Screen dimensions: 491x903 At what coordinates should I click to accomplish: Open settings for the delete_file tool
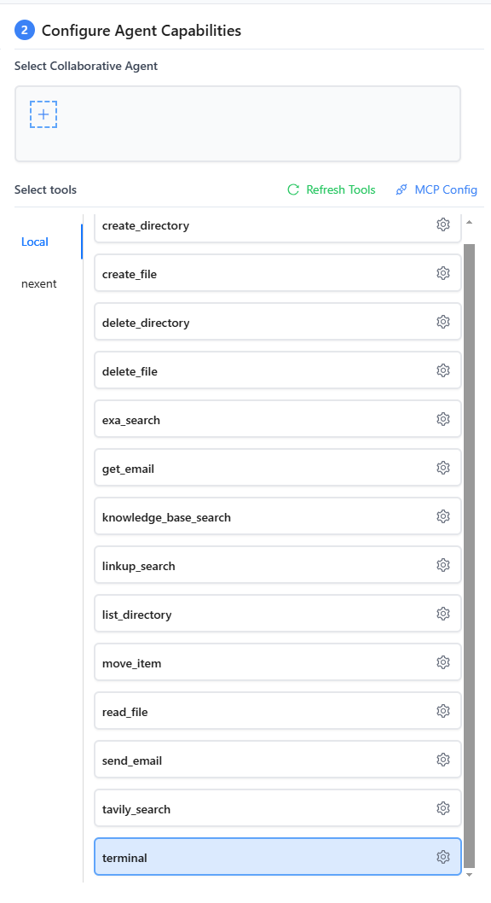(442, 370)
